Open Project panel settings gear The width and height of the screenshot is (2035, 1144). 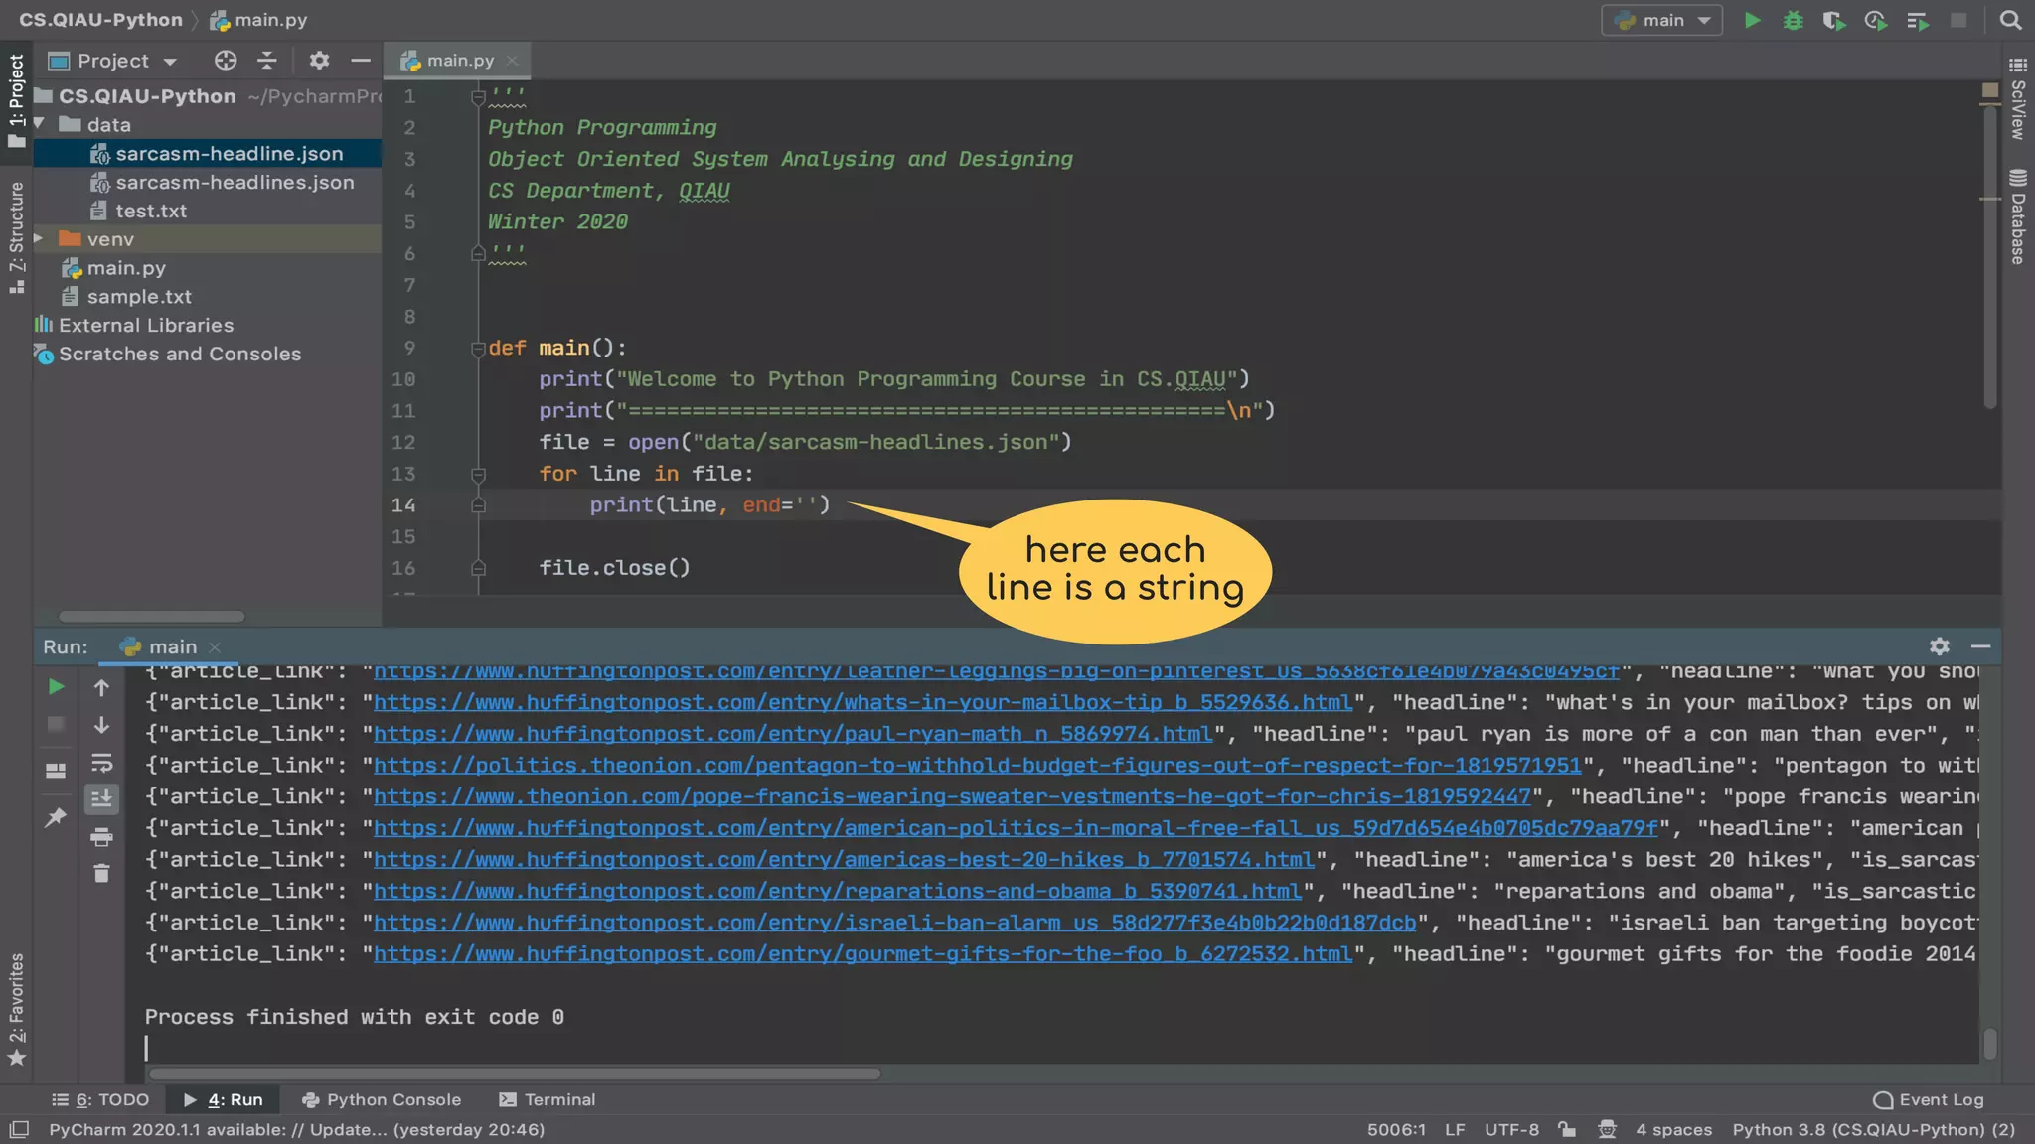coord(319,61)
